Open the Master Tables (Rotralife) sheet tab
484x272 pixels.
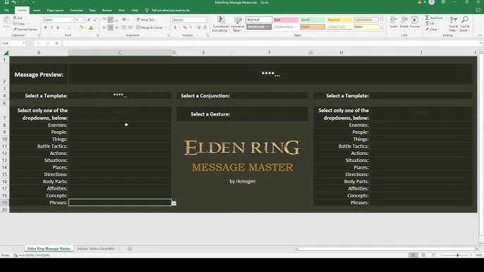pos(96,249)
